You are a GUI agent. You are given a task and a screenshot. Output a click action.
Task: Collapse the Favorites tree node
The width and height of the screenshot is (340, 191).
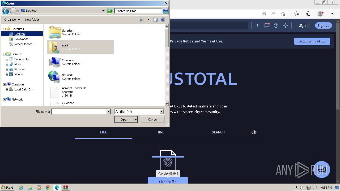click(4, 29)
